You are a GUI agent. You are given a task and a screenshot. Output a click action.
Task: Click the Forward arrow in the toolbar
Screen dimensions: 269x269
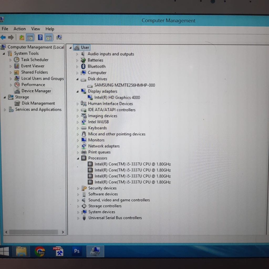(11, 37)
